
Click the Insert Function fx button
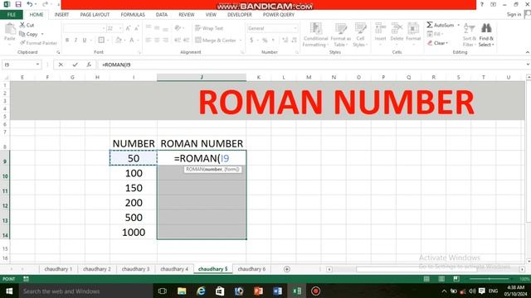tap(89, 65)
